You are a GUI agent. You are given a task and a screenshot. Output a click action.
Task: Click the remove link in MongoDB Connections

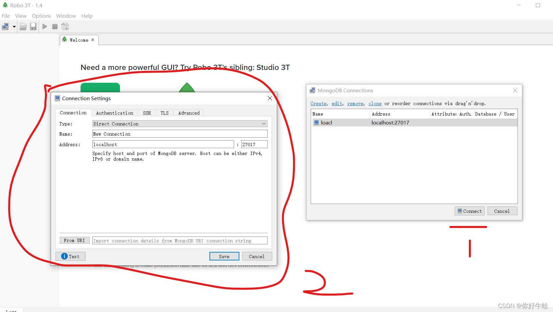[x=355, y=103]
